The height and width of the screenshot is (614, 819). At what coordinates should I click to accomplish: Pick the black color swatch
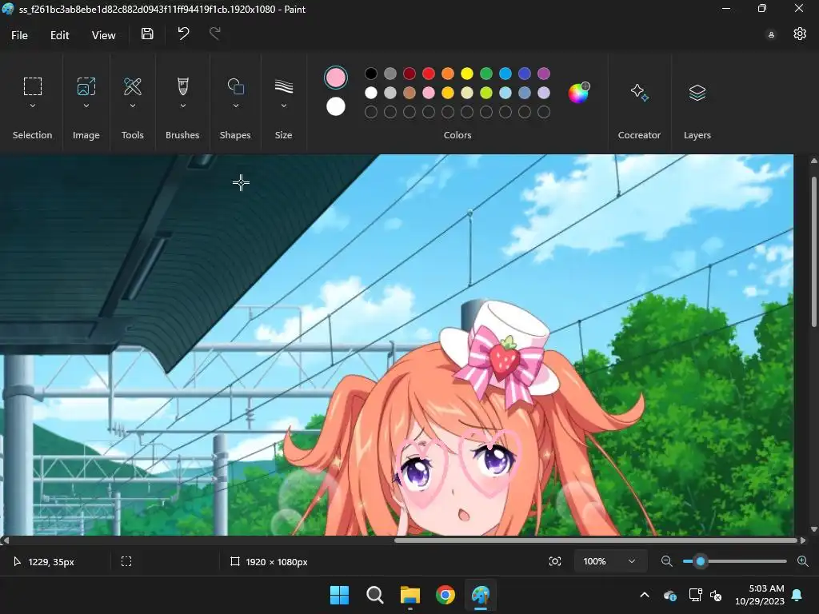coord(371,74)
